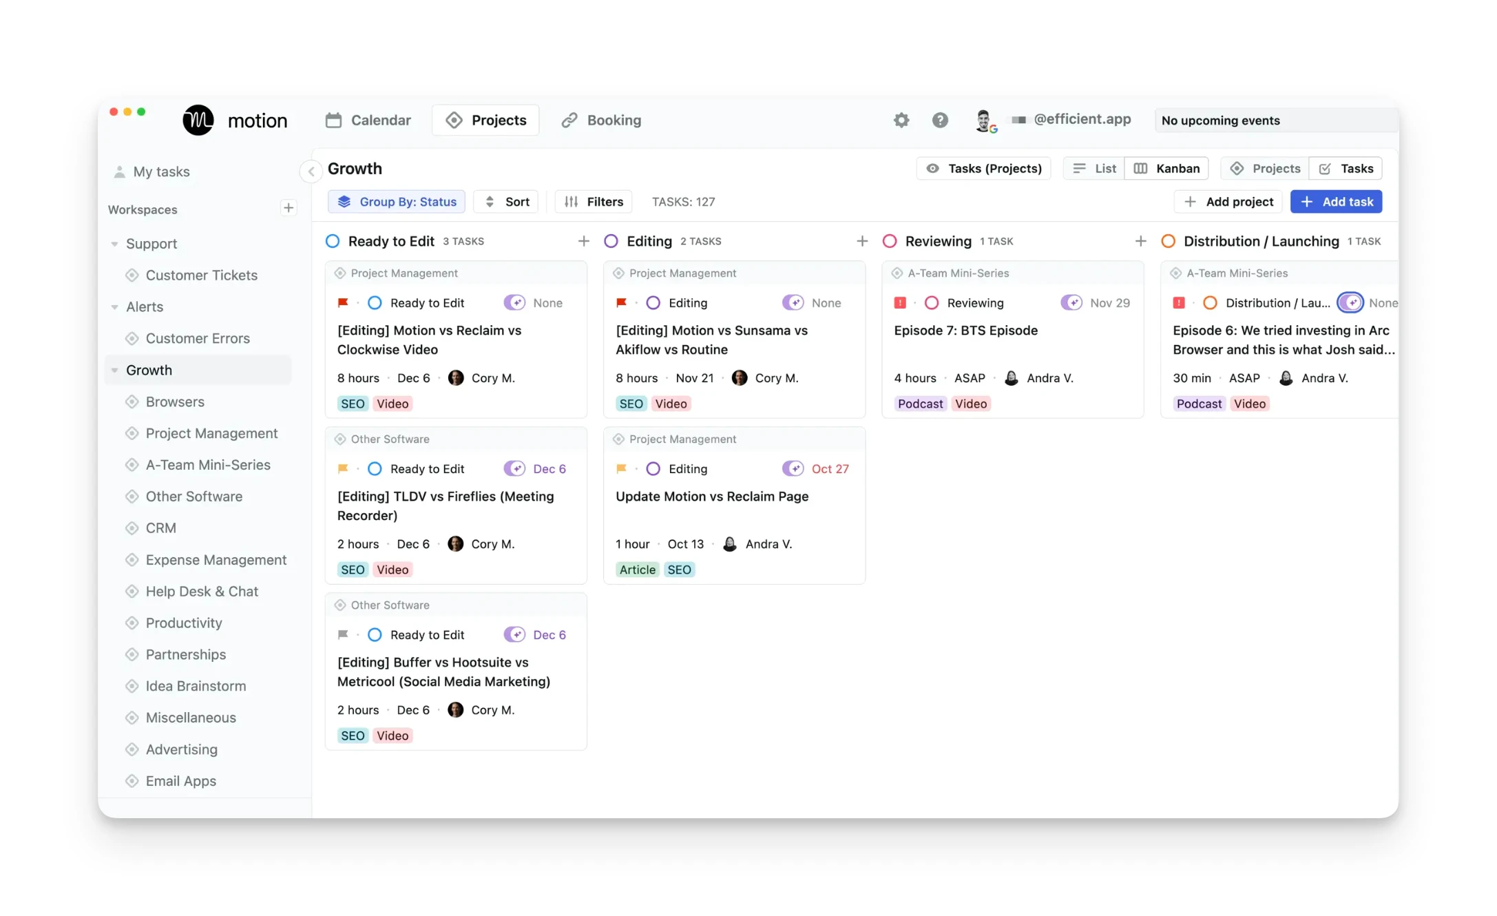Click status circle on TLDV vs Fireflies card
Screen dimensions: 1497x916
(375, 469)
